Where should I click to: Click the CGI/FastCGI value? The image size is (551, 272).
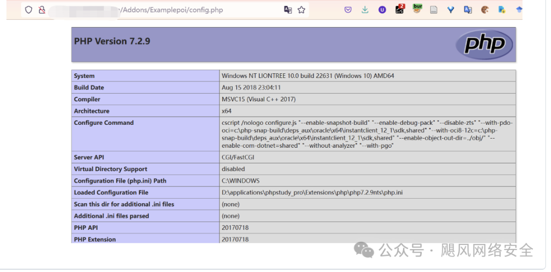(238, 157)
